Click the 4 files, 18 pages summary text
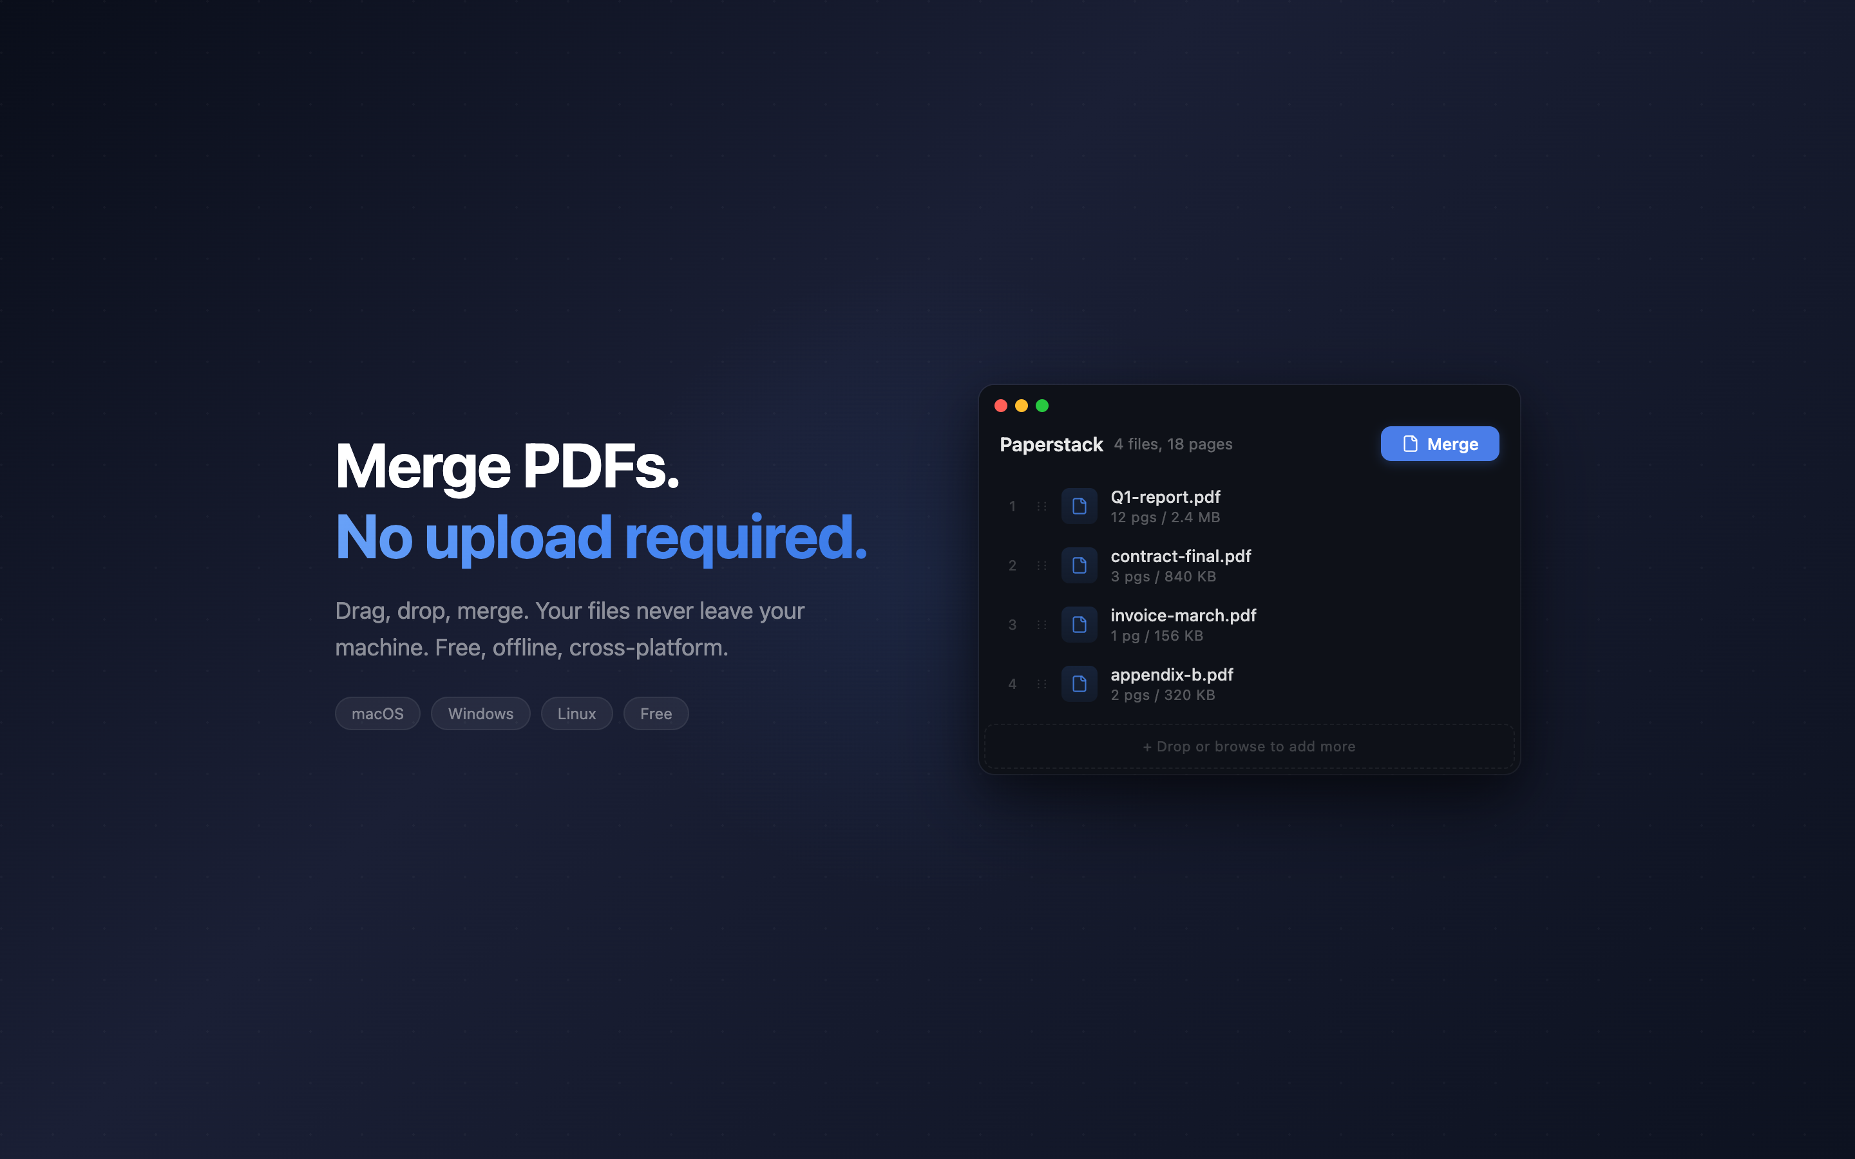The image size is (1855, 1159). point(1173,444)
